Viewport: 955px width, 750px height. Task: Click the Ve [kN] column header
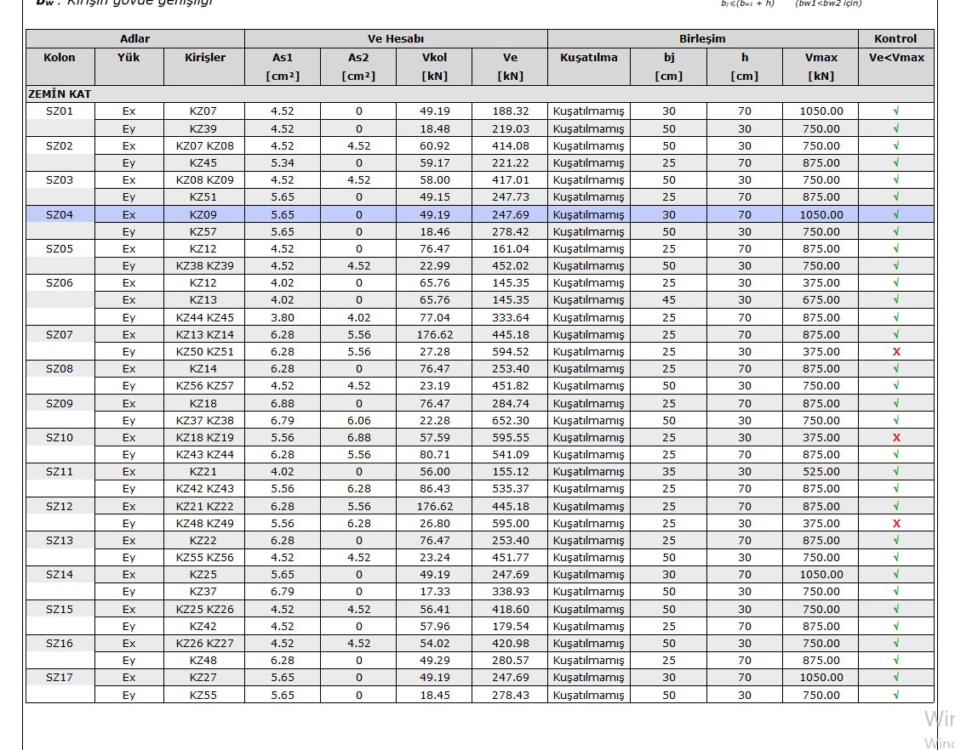coord(510,66)
